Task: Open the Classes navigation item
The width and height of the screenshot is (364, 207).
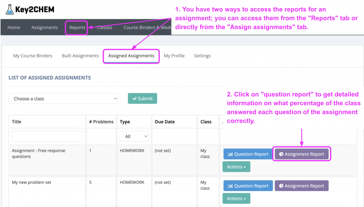Action: 105,28
